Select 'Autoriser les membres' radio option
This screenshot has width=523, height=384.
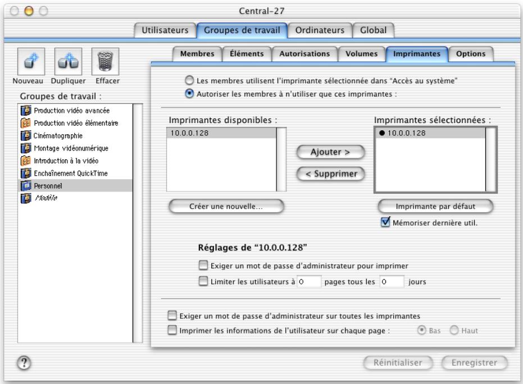click(189, 94)
